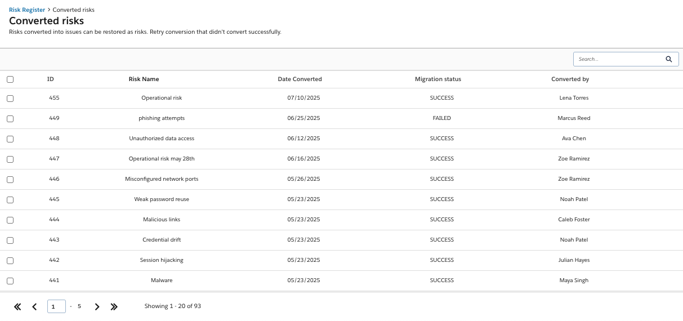
Task: Click Operational risk may 28th name
Action: (162, 159)
